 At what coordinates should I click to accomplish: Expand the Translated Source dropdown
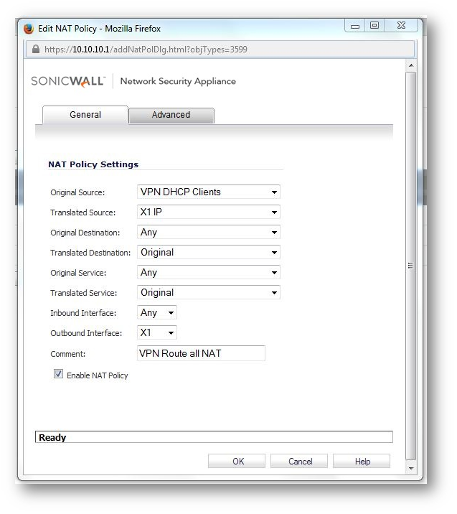208,212
